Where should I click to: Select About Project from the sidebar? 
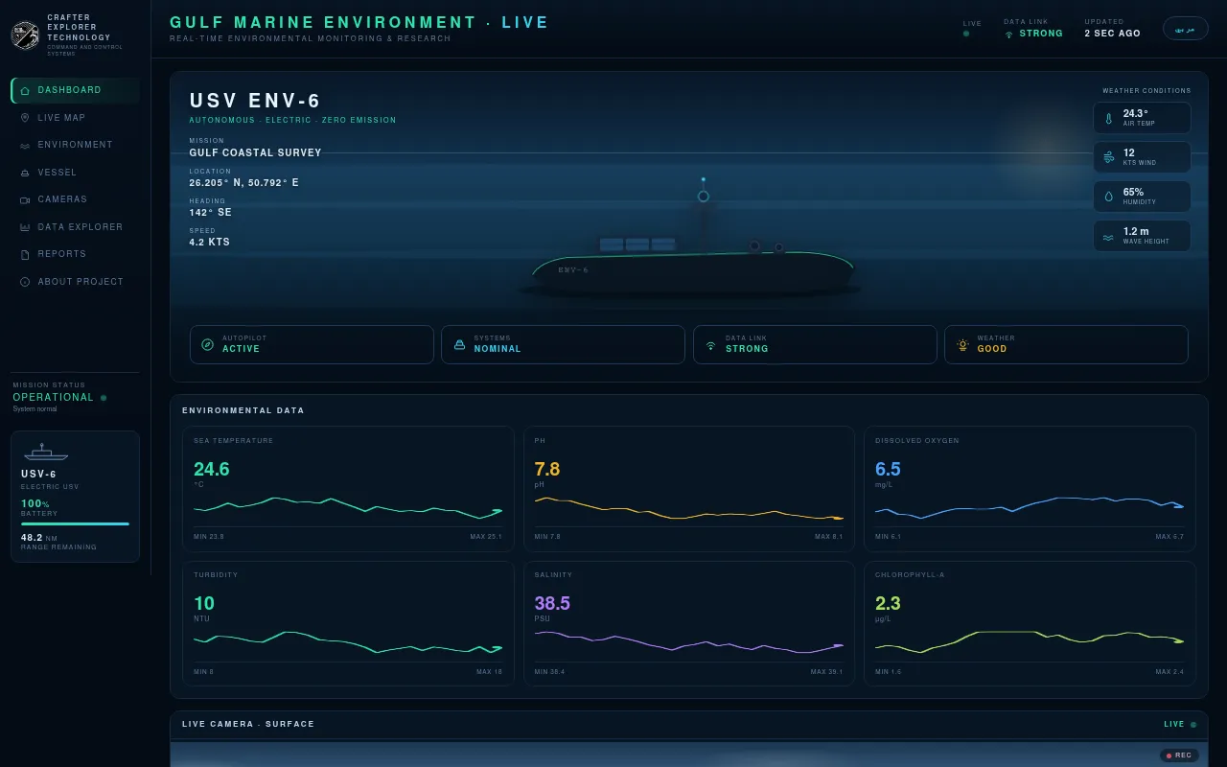(x=75, y=282)
